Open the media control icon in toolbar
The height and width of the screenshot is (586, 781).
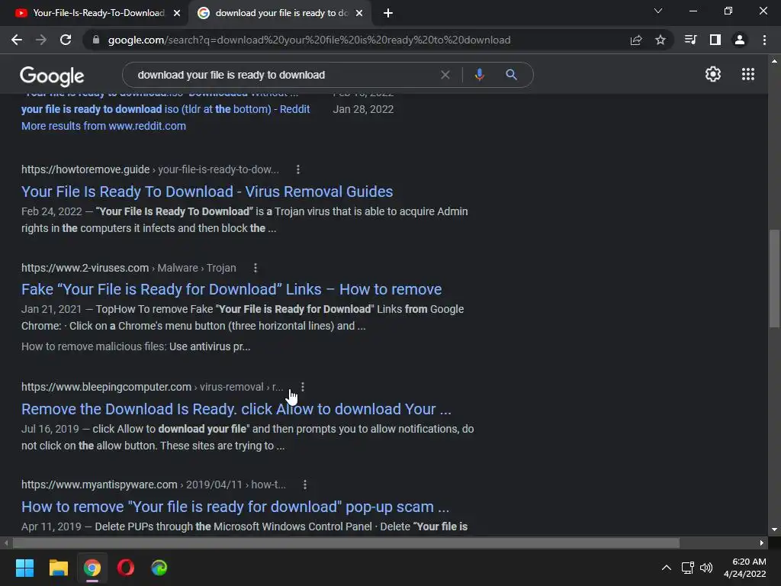pyautogui.click(x=690, y=40)
